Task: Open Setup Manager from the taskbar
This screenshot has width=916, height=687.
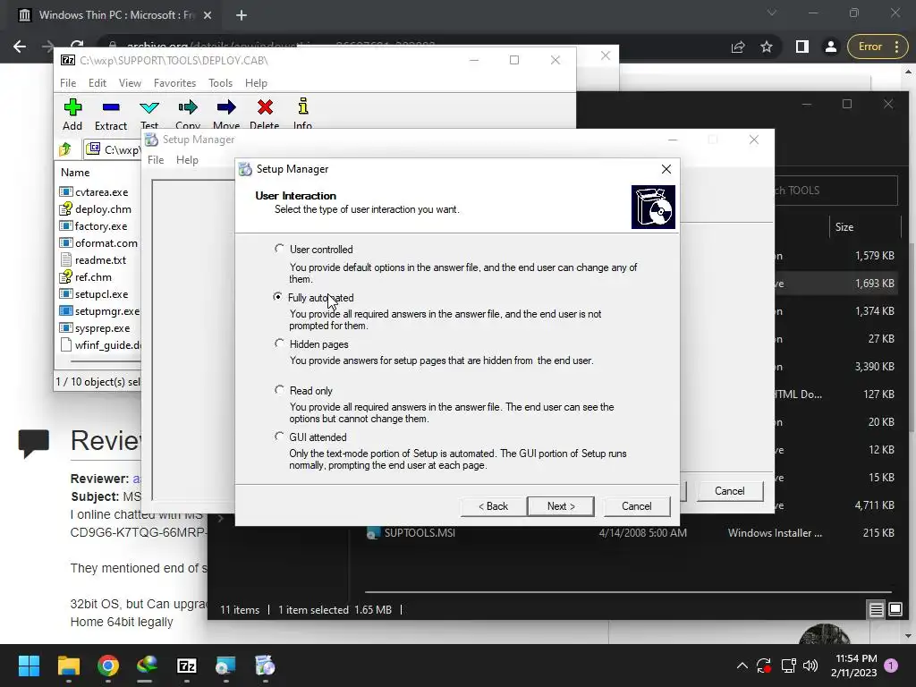Action: click(x=265, y=666)
